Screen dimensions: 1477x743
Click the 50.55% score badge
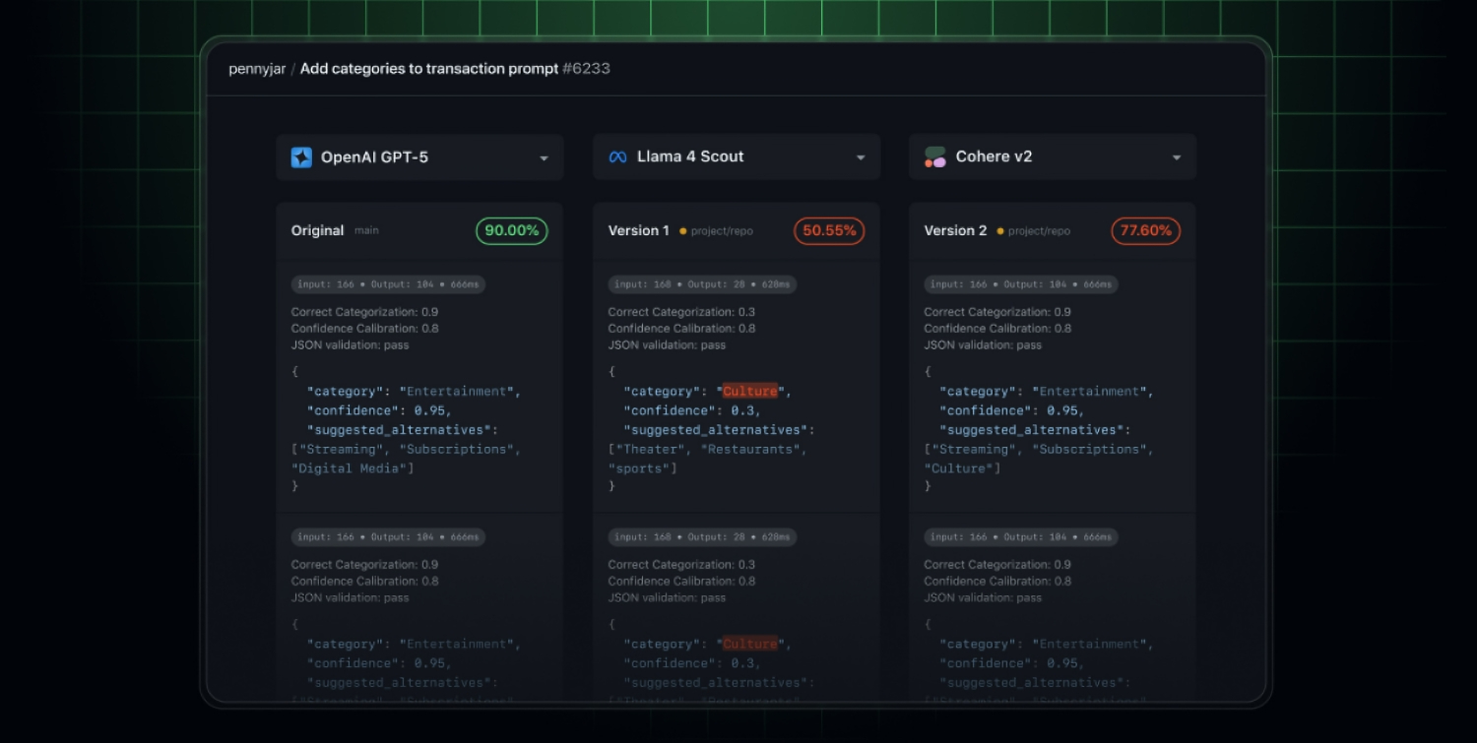tap(829, 231)
